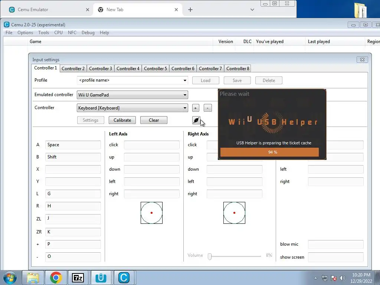The height and width of the screenshot is (285, 380).
Task: Open the CPU menu
Action: (58, 33)
